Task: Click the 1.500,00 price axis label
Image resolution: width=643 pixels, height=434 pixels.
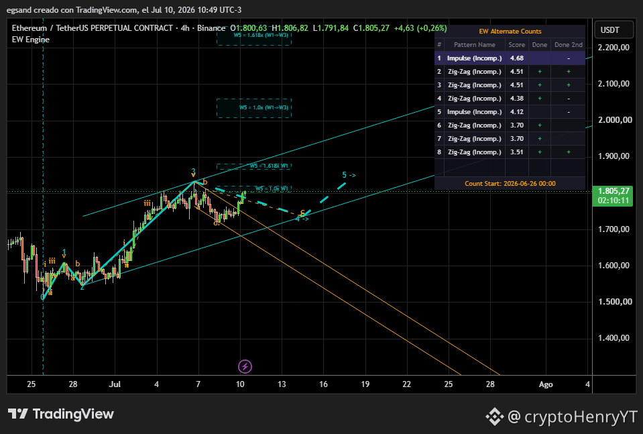Action: (613, 301)
